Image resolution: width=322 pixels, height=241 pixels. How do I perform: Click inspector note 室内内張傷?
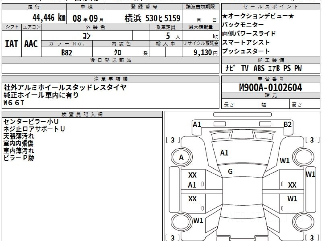(19, 144)
